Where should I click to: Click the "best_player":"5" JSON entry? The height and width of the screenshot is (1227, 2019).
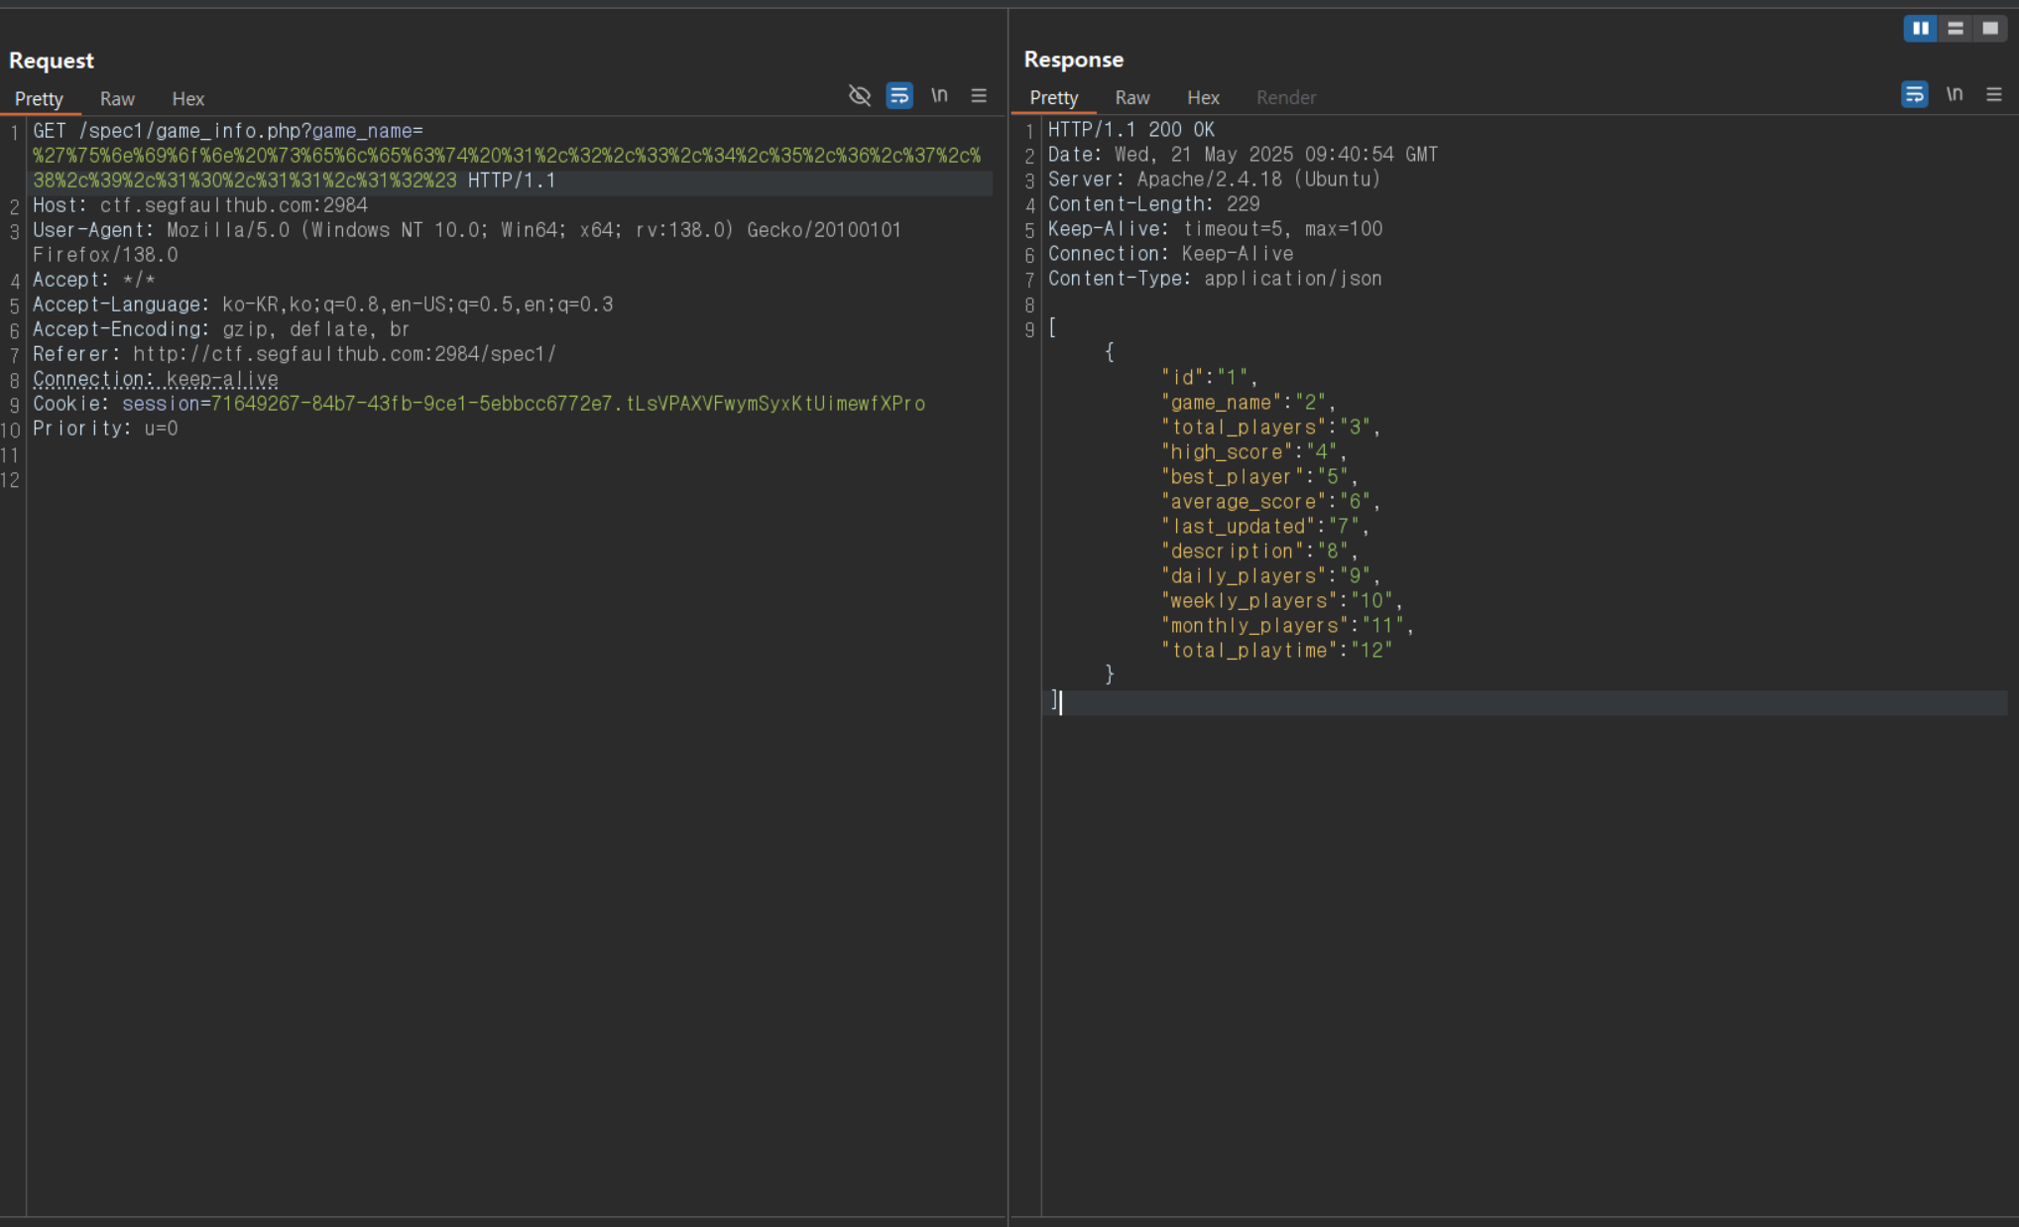1259,477
